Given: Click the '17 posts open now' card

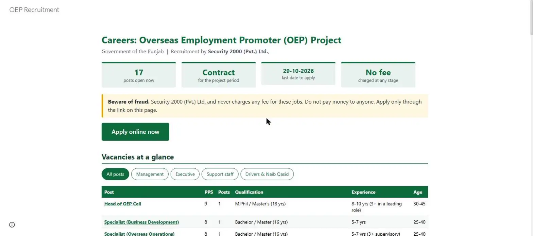Looking at the screenshot, I should (139, 75).
